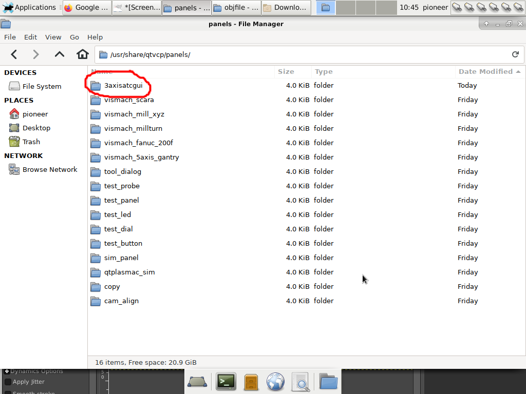Select Browse Network in the sidebar
The image size is (526, 394).
(x=49, y=169)
